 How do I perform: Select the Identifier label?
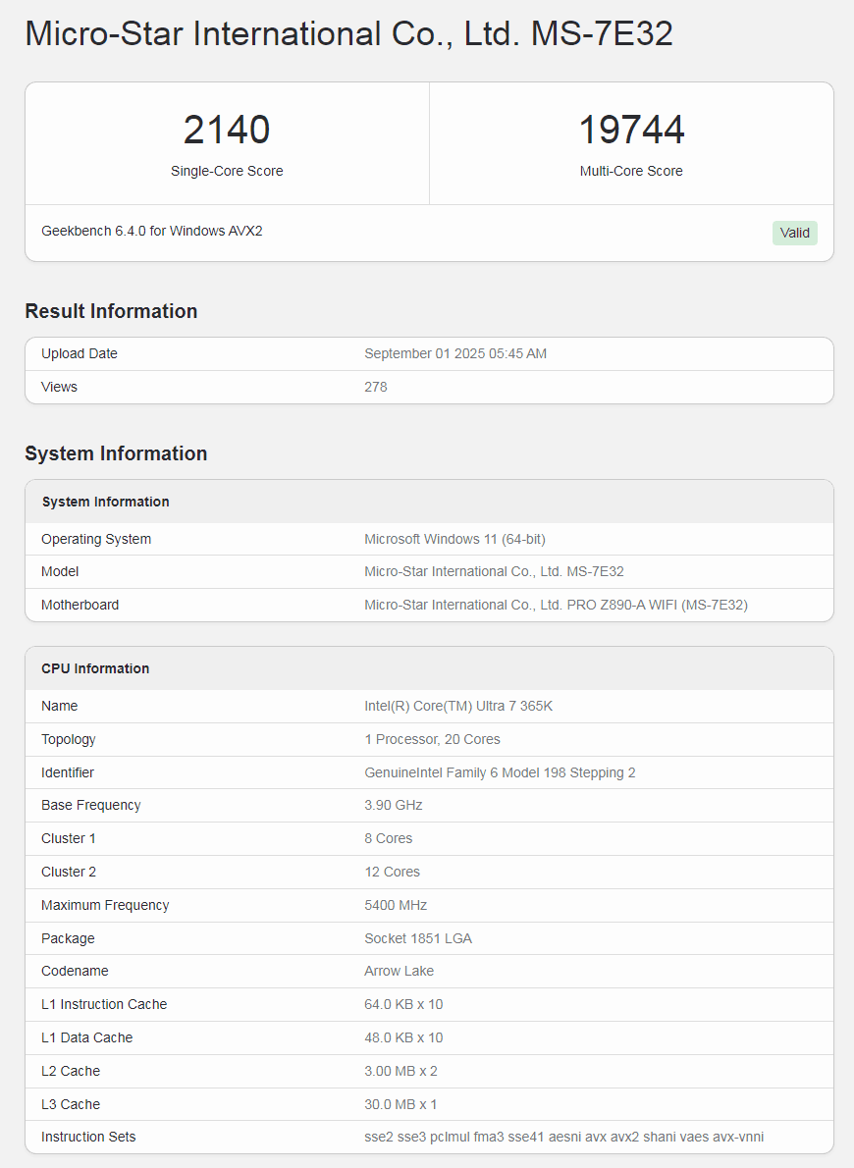[x=68, y=772]
